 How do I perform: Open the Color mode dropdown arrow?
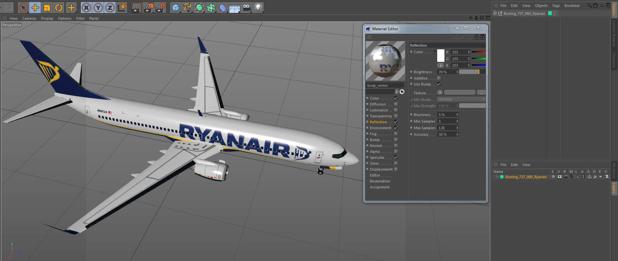(435, 51)
